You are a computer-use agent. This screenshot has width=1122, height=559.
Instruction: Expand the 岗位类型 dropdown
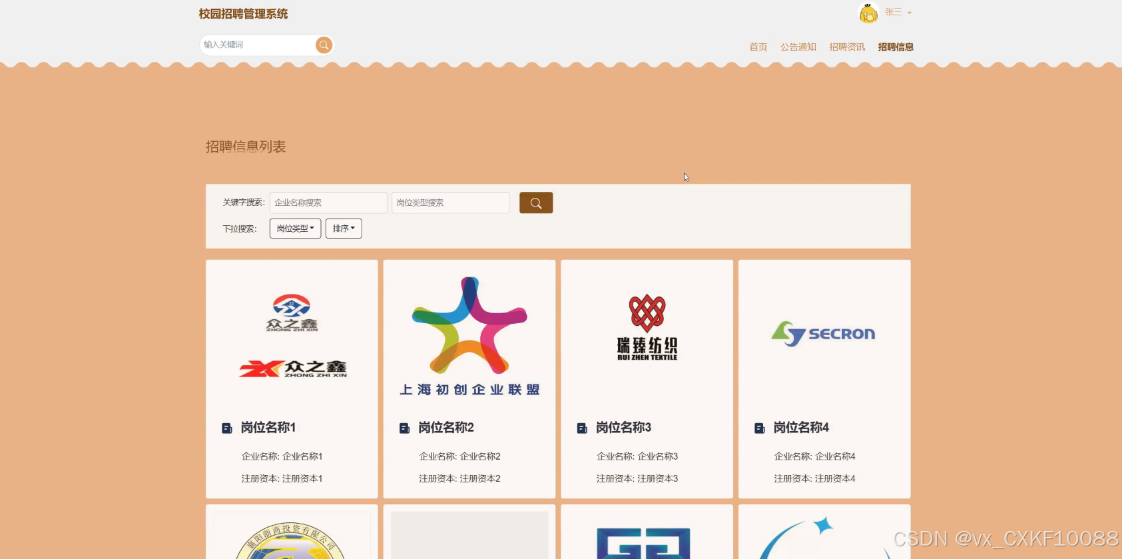[x=296, y=229]
